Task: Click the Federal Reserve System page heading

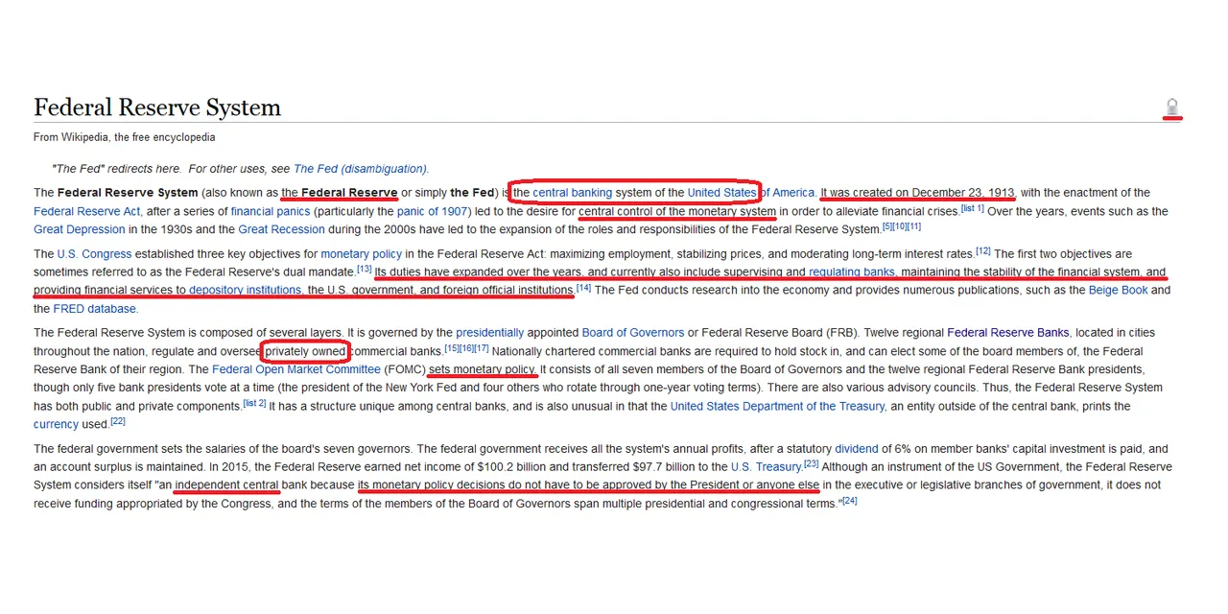Action: tap(157, 107)
